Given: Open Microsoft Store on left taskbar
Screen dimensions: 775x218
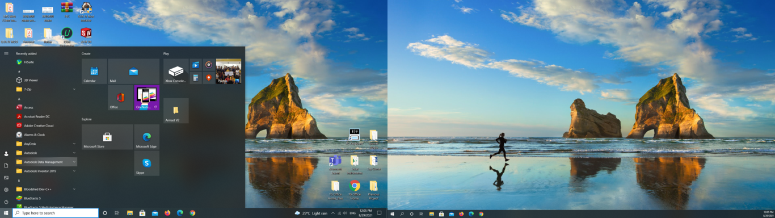Looking at the screenshot, I should (142, 213).
